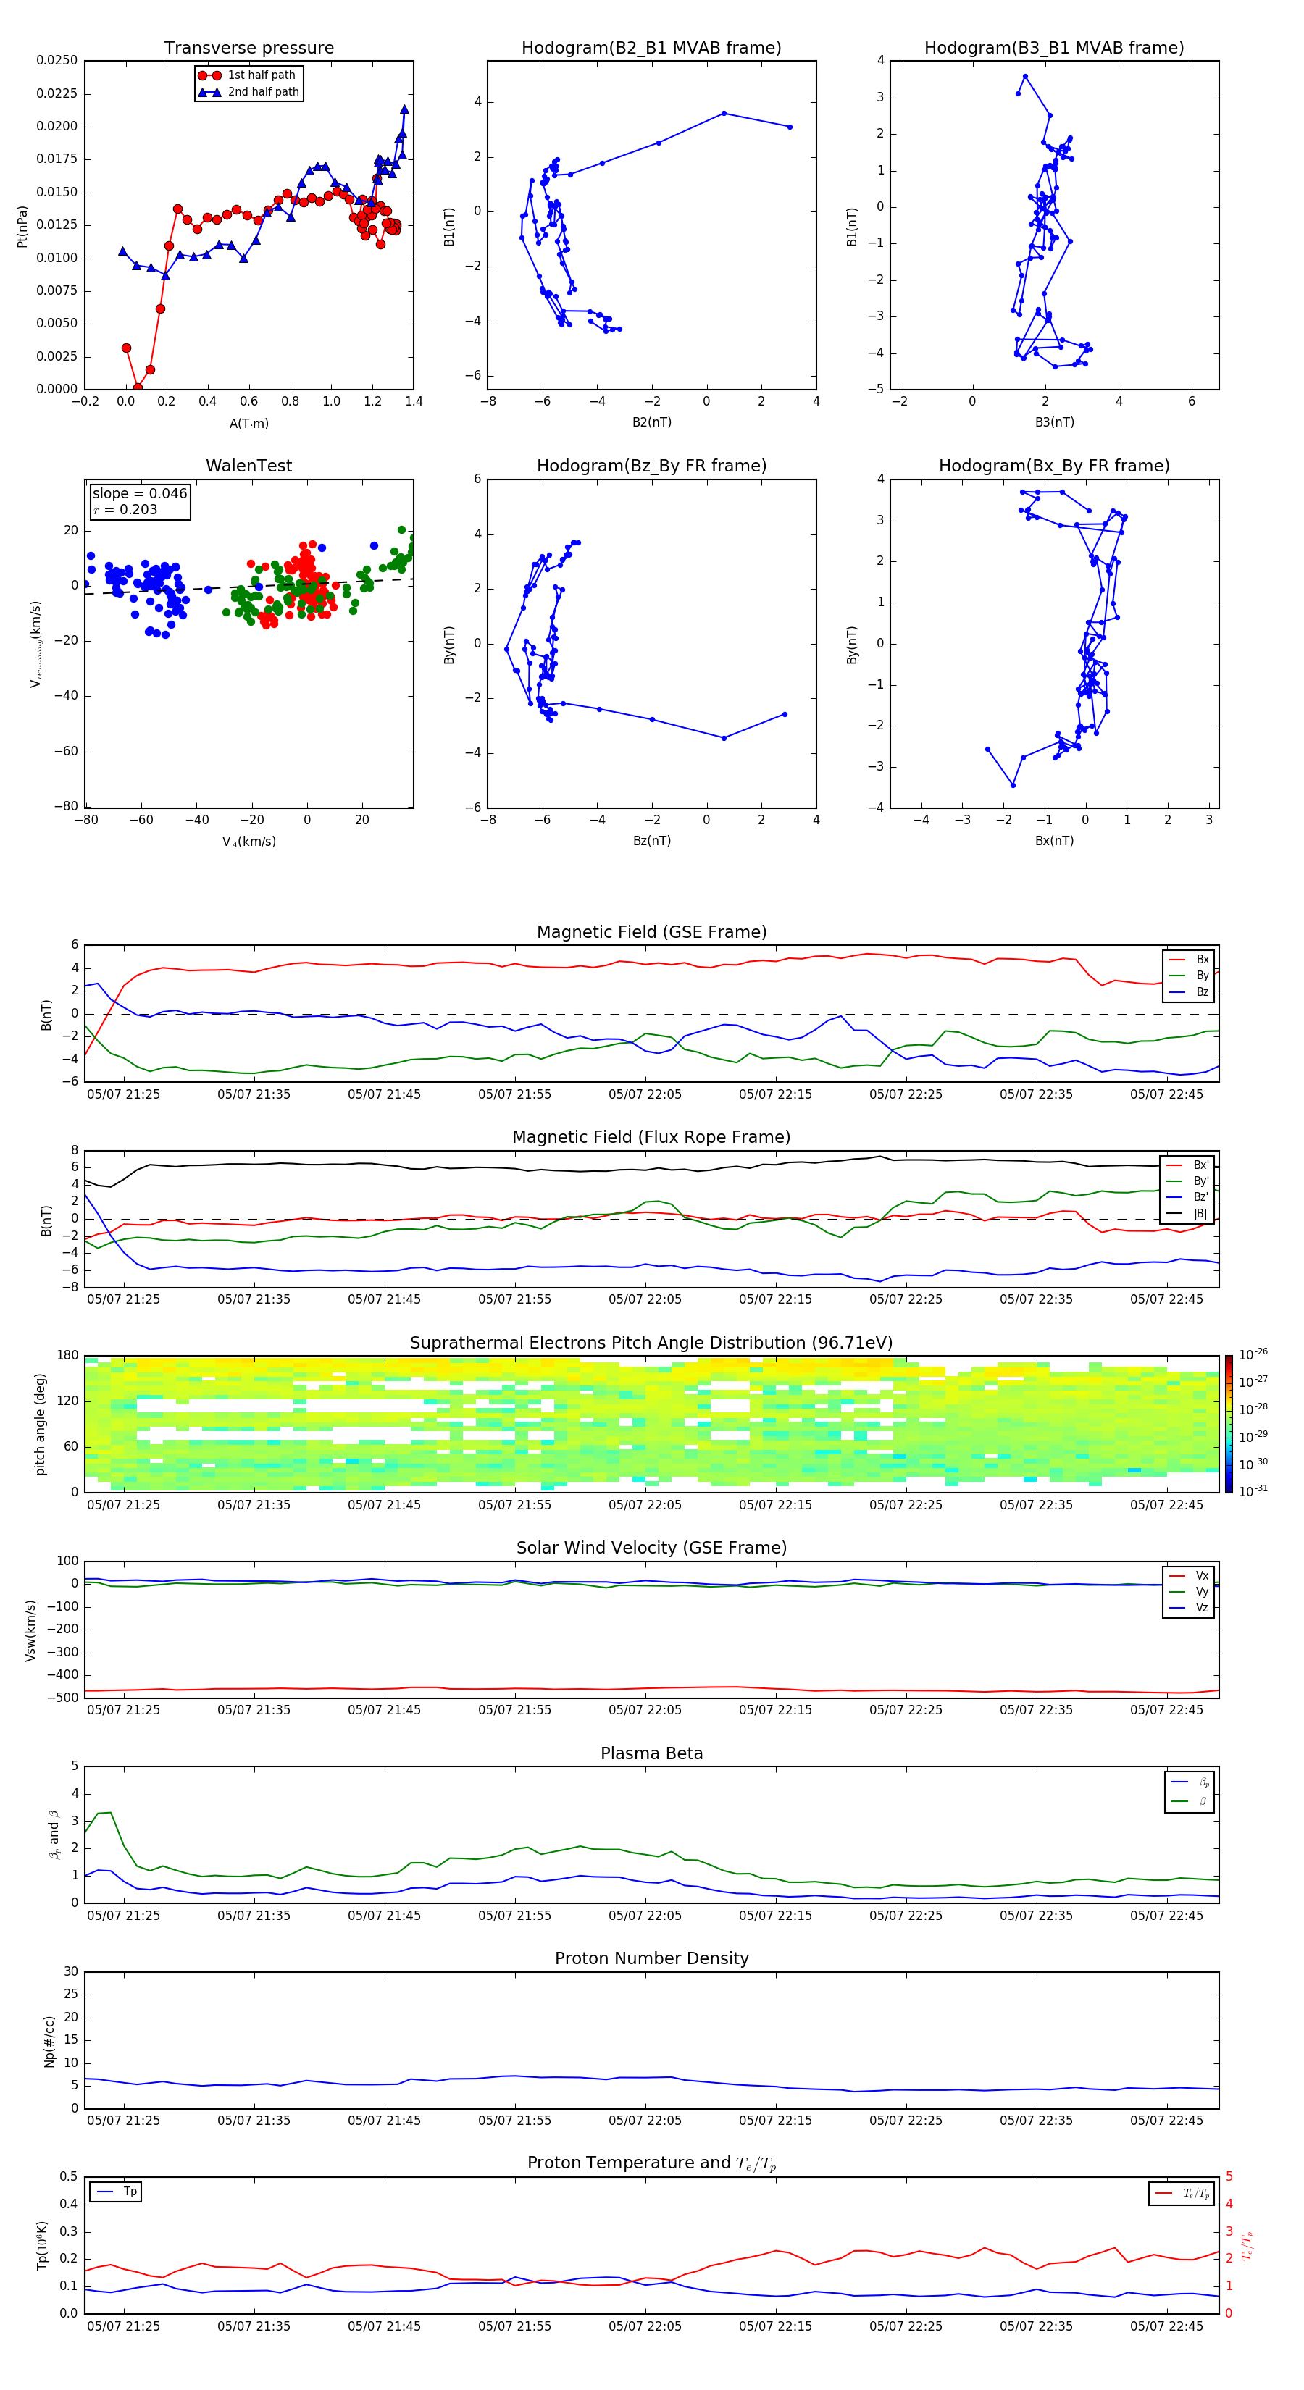Viewport: 1304px width, 2390px height.
Task: Click the 'Vy' legend entry
Action: click(x=1190, y=1591)
